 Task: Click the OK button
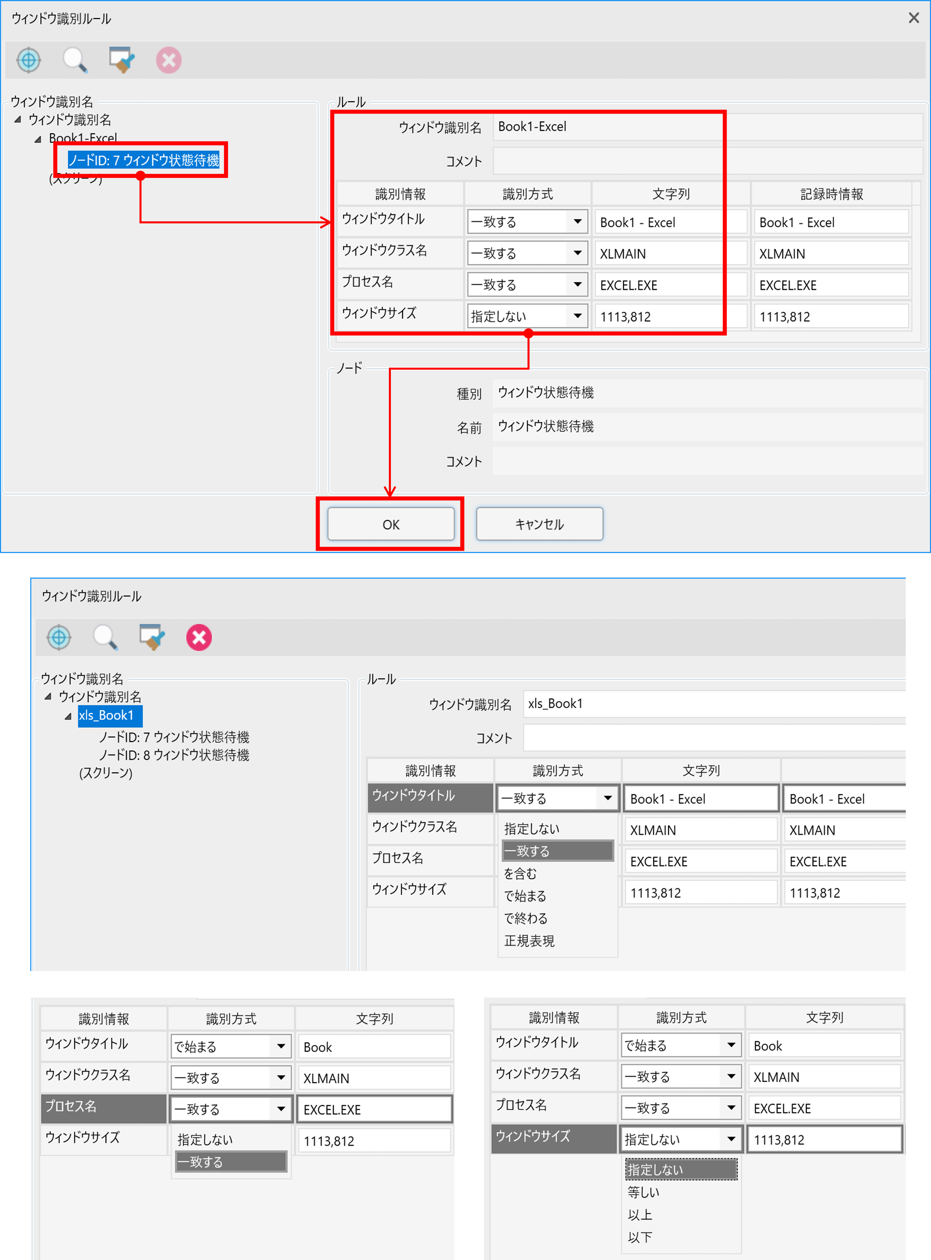(x=391, y=524)
